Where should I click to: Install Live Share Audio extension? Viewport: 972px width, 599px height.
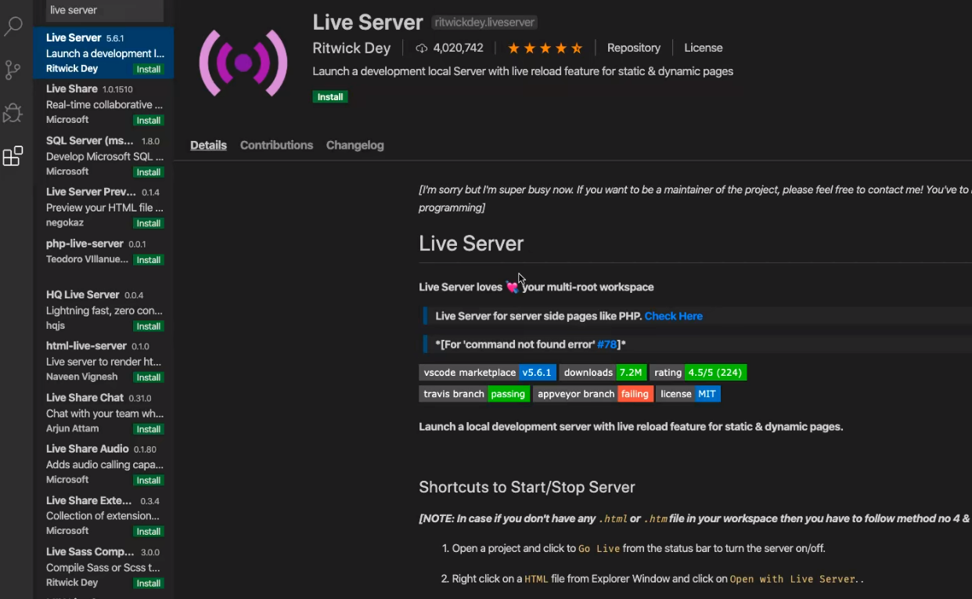tap(149, 481)
